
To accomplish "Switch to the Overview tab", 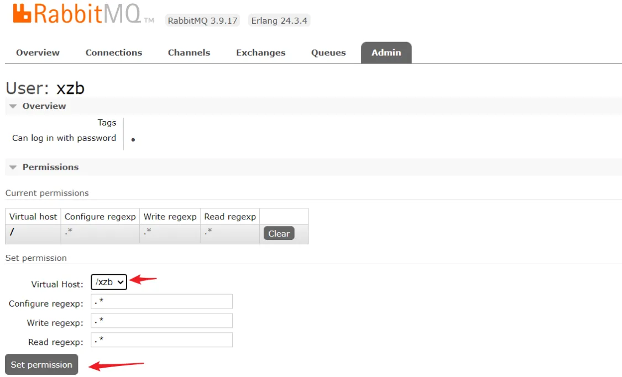I will point(38,53).
